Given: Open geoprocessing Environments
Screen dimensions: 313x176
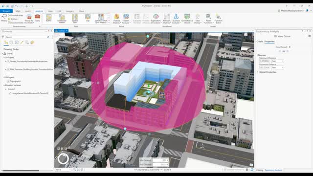Looking at the screenshot, I should coord(16,23).
